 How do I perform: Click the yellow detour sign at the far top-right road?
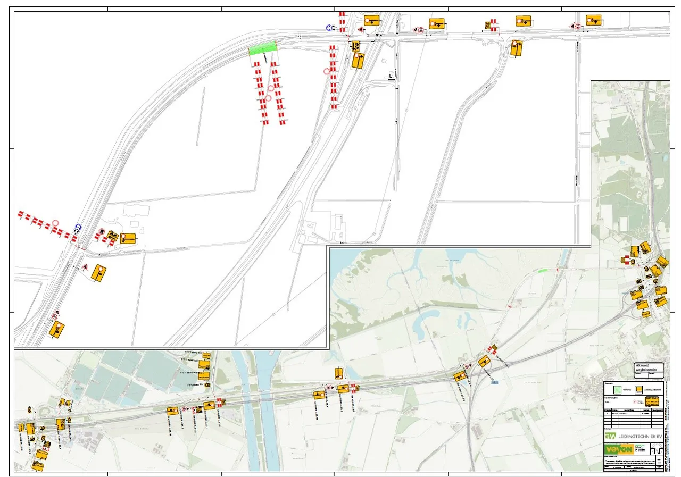coord(593,20)
